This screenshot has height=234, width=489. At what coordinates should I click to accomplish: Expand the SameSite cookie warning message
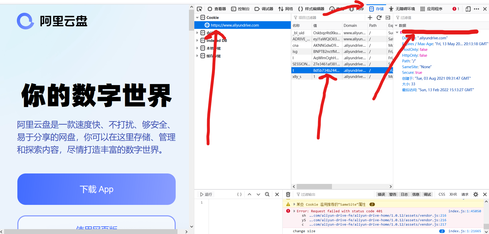pos(294,204)
